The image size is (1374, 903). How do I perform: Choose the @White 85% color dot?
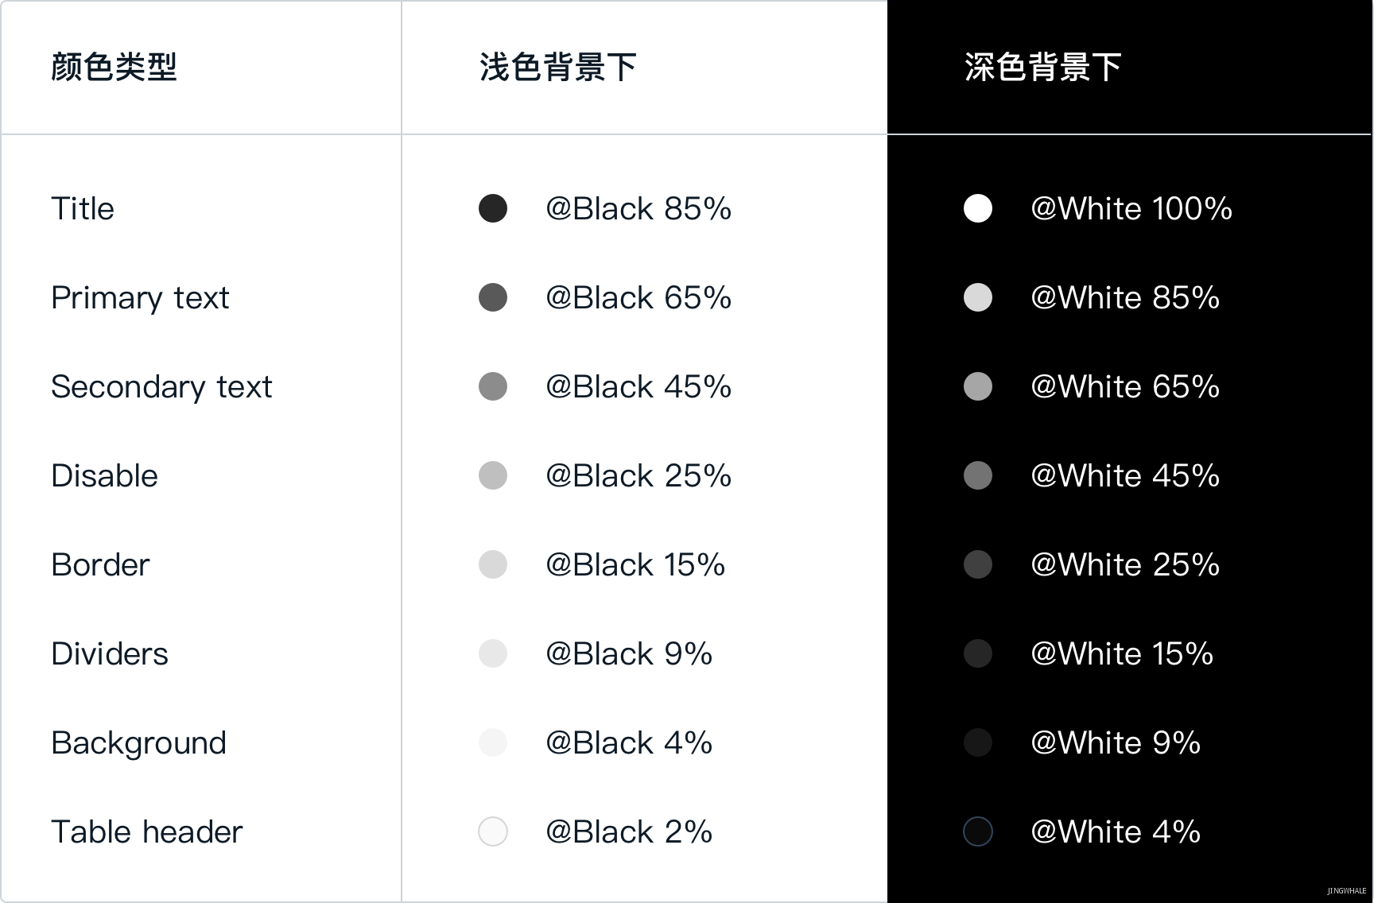[978, 297]
